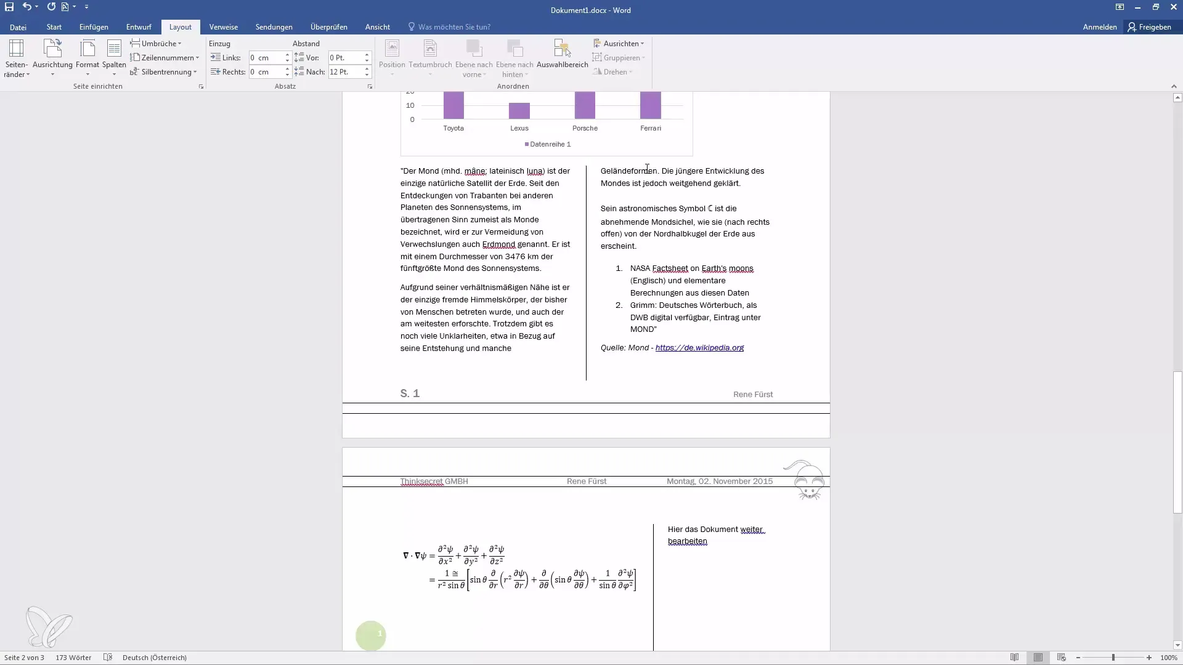Redo the last action
Viewport: 1183px width, 665px height.
click(x=51, y=7)
